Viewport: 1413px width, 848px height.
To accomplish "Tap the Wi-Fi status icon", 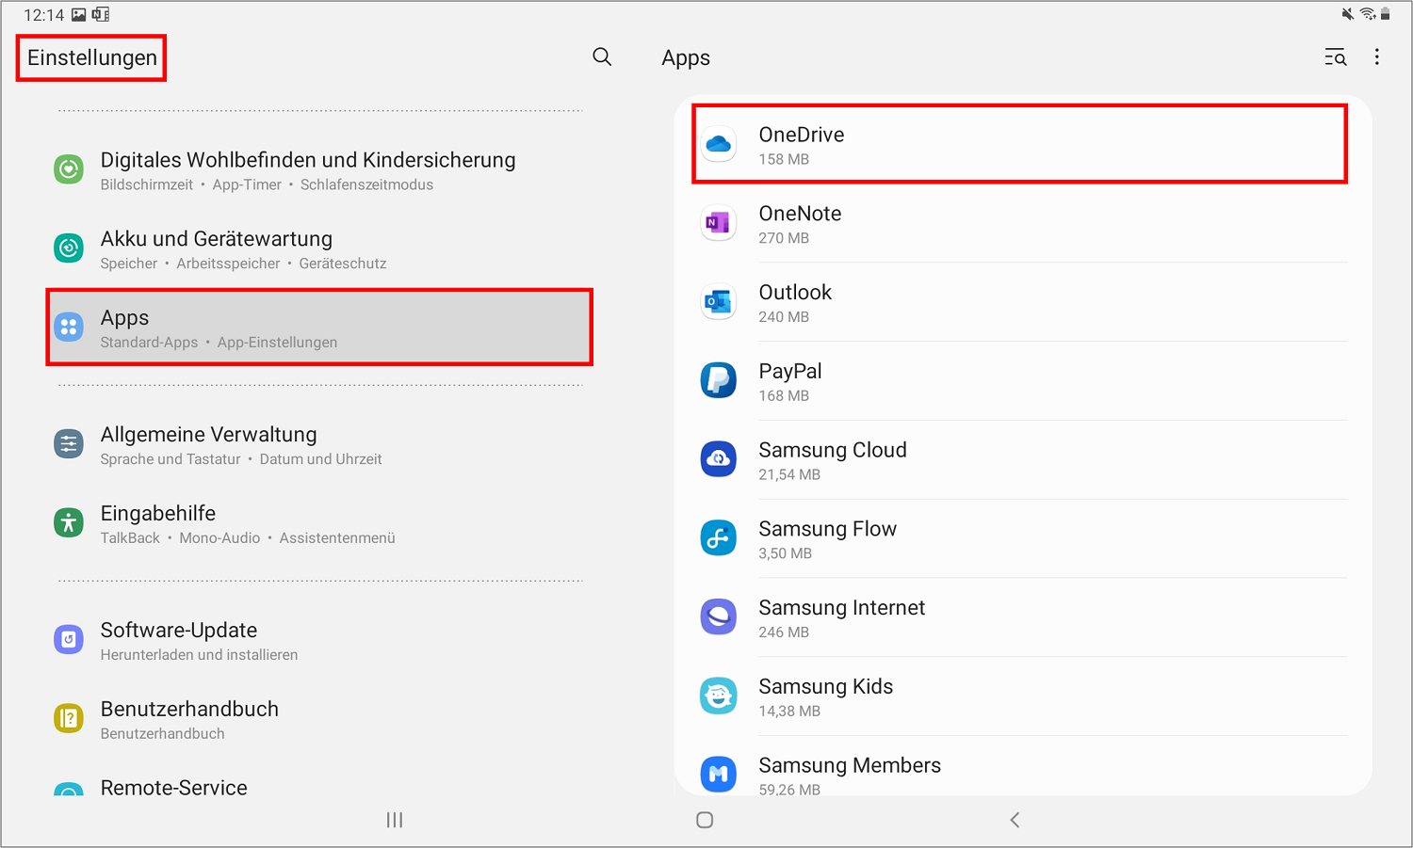I will [x=1368, y=14].
